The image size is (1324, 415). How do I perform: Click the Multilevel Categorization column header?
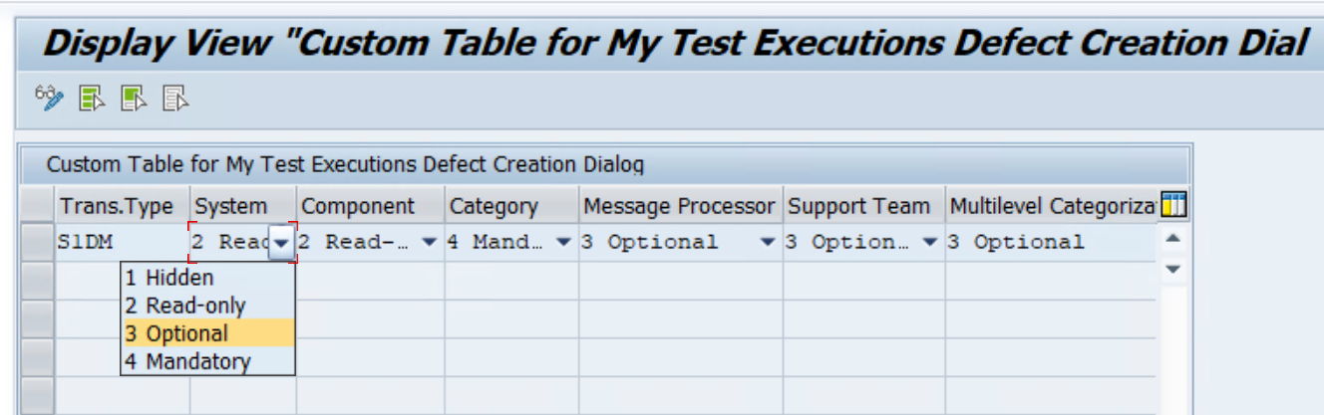tap(1052, 206)
